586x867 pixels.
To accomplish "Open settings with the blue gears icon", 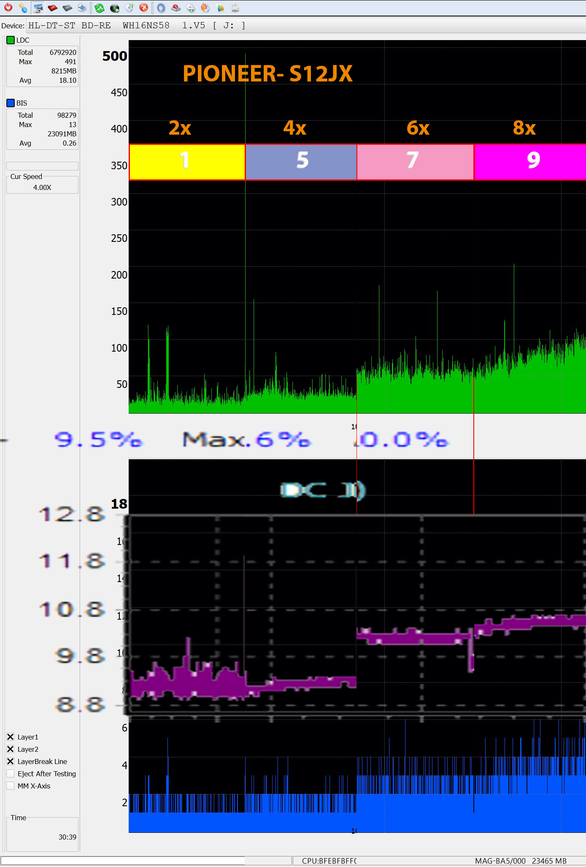I will tap(23, 8).
